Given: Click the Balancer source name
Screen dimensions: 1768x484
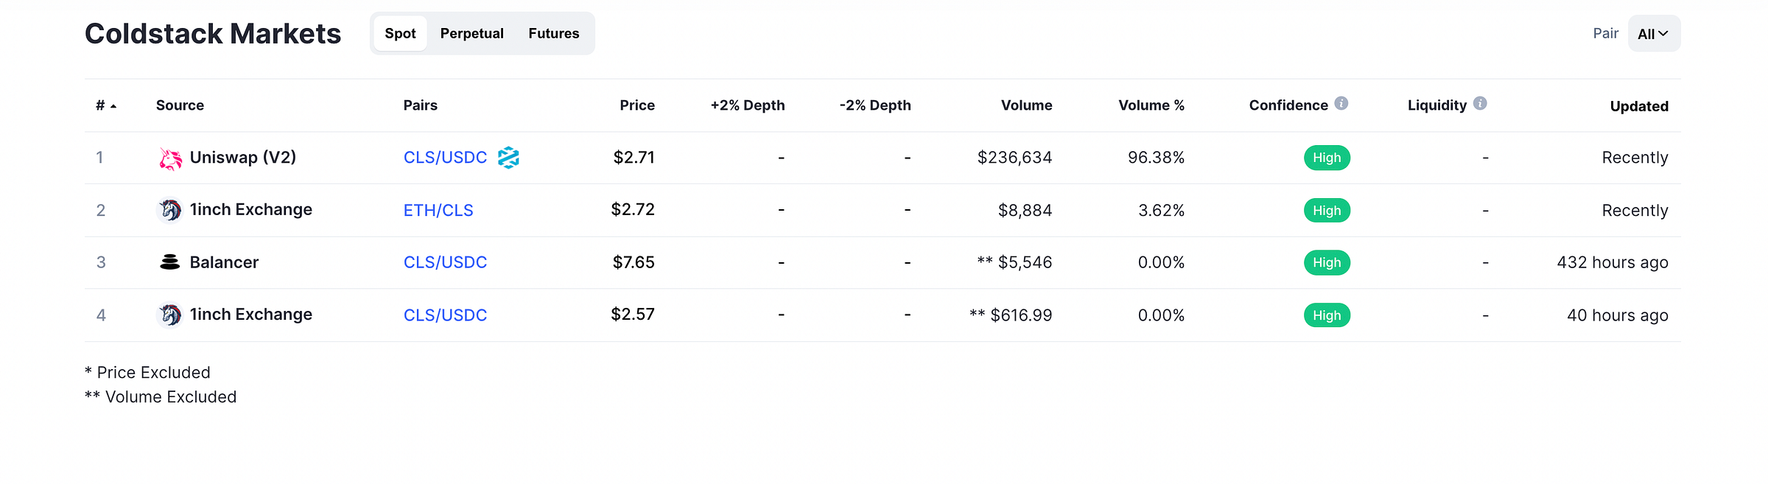Looking at the screenshot, I should pyautogui.click(x=224, y=262).
